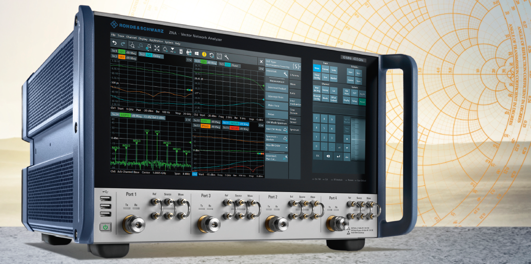Open the zoom options magnifier dropdown
The image size is (531, 264).
coord(148,47)
